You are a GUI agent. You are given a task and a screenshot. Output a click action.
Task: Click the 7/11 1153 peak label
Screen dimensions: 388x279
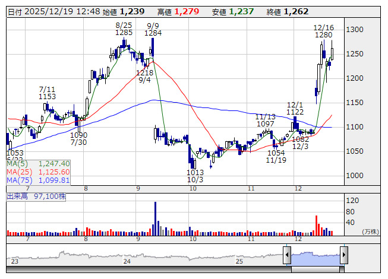pos(47,93)
